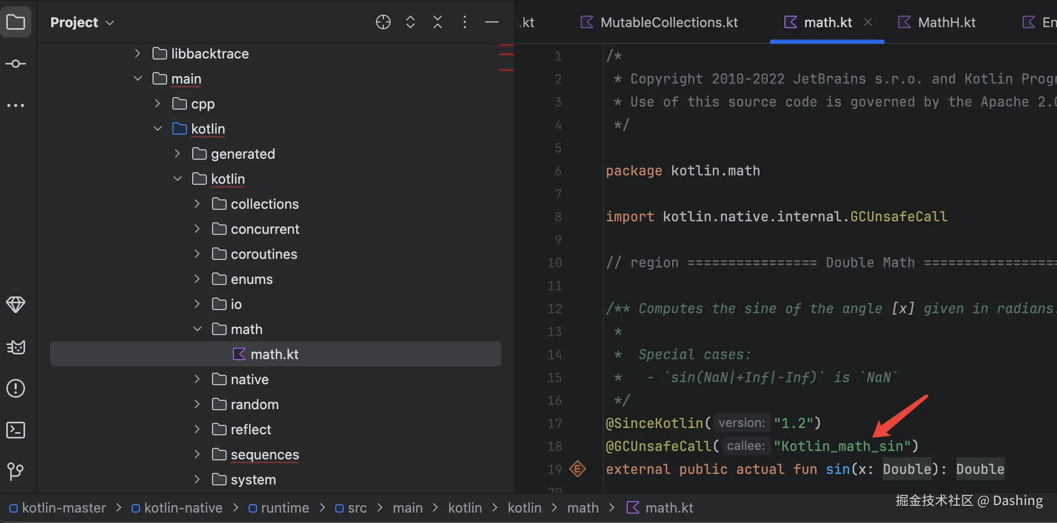This screenshot has width=1057, height=523.
Task: Open the Project view dropdown
Action: pos(82,22)
